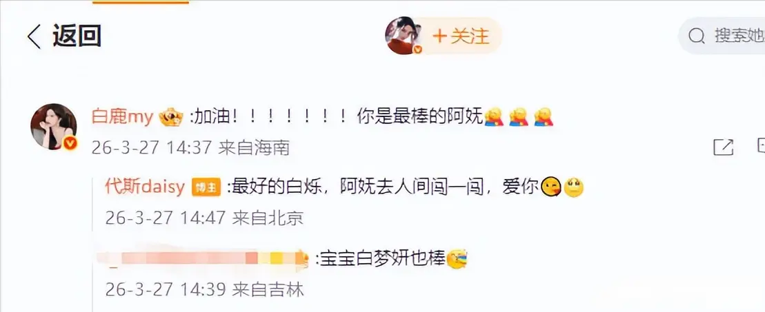765x312 pixels.
Task: Go back using the 返回 arrow
Action: pyautogui.click(x=34, y=37)
